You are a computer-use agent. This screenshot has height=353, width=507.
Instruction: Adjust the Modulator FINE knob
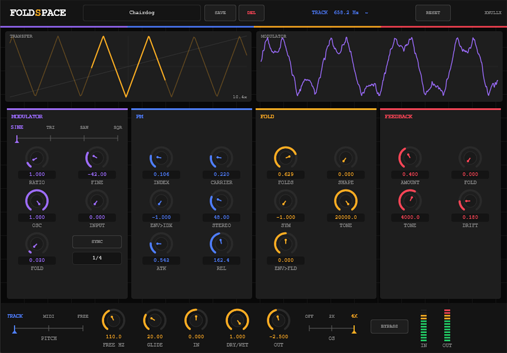97,158
